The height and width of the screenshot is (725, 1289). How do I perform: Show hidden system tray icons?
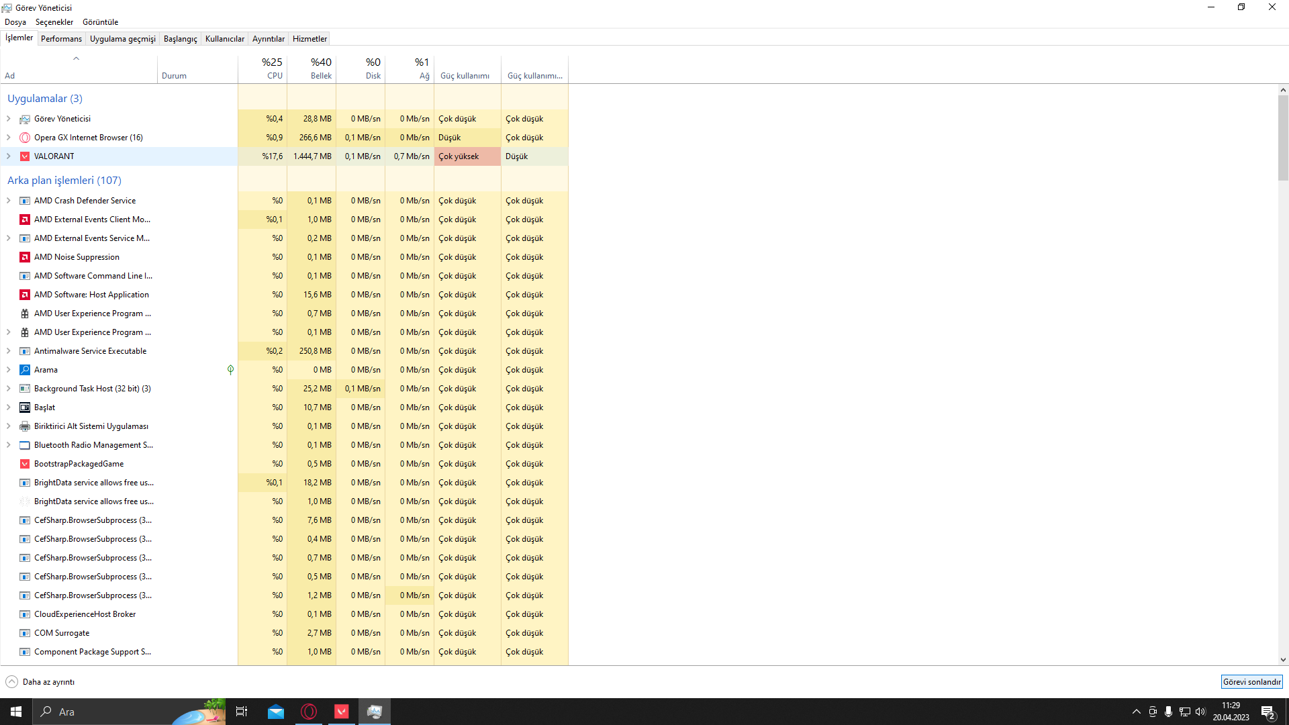(1137, 712)
